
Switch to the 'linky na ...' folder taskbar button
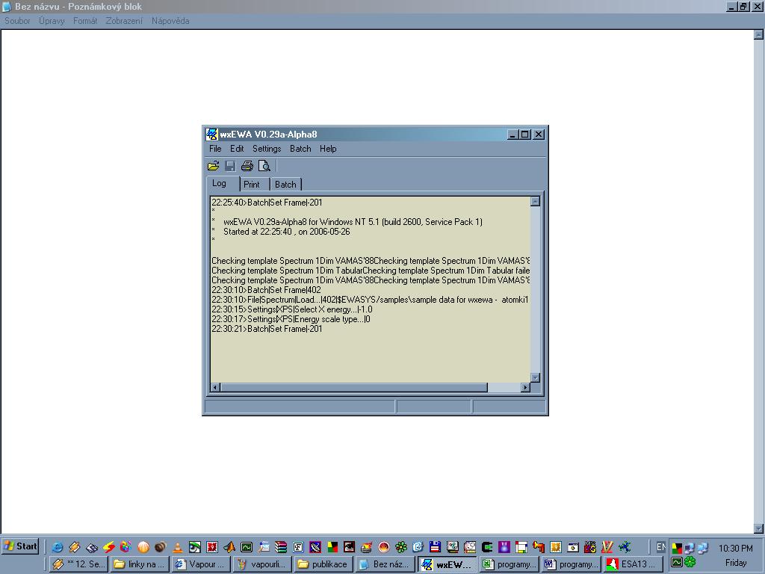(140, 564)
